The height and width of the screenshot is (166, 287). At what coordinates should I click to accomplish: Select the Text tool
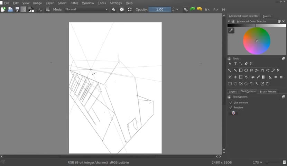(x=235, y=64)
